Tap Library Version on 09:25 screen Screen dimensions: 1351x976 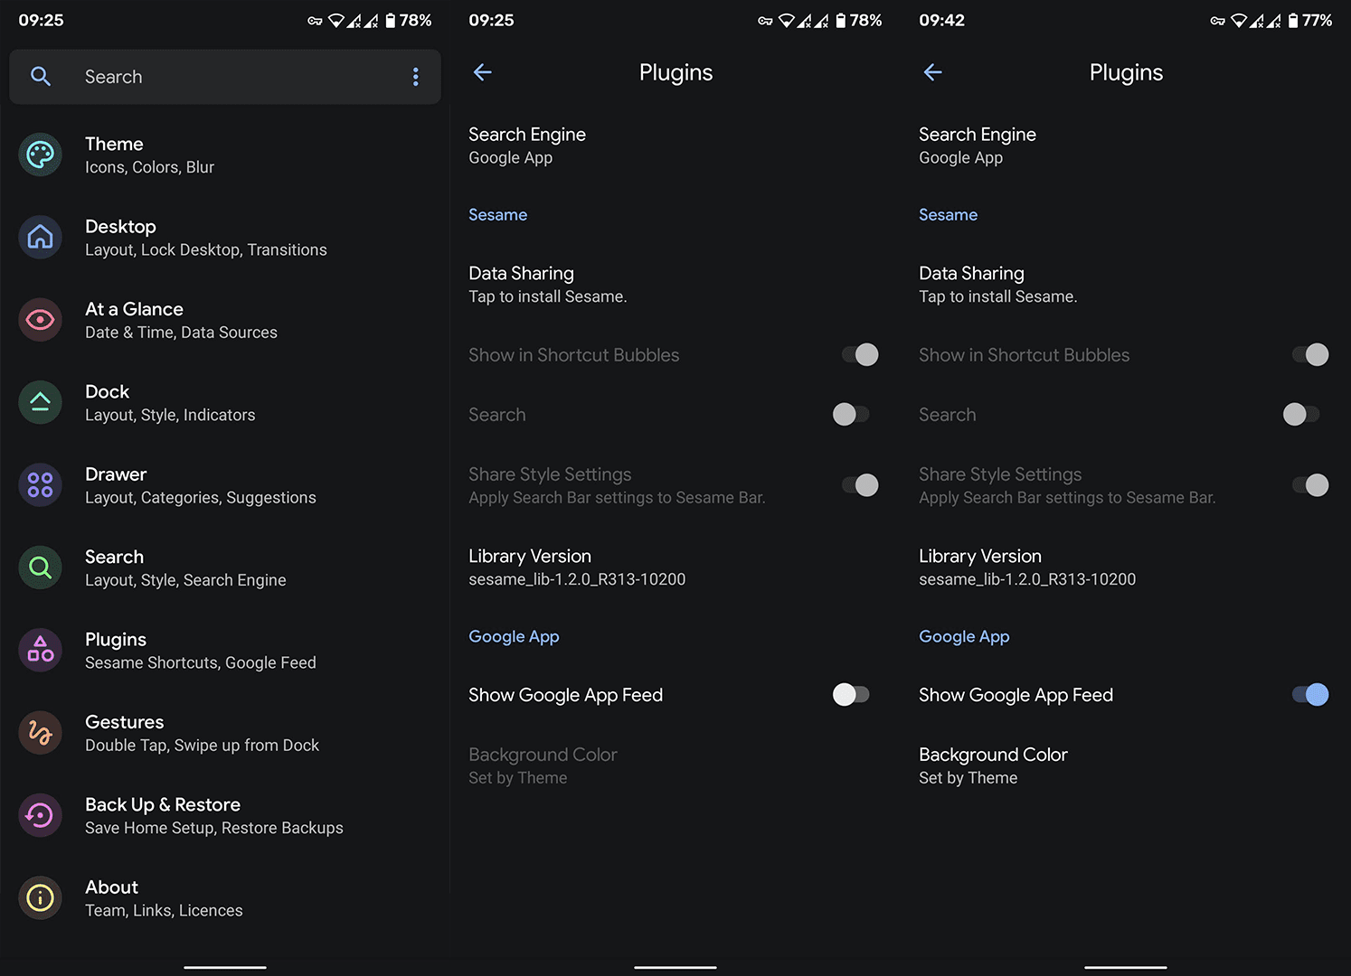[675, 567]
